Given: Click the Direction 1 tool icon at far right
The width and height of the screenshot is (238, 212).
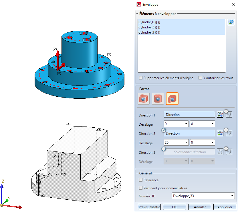Looking at the screenshot, I should (229, 115).
